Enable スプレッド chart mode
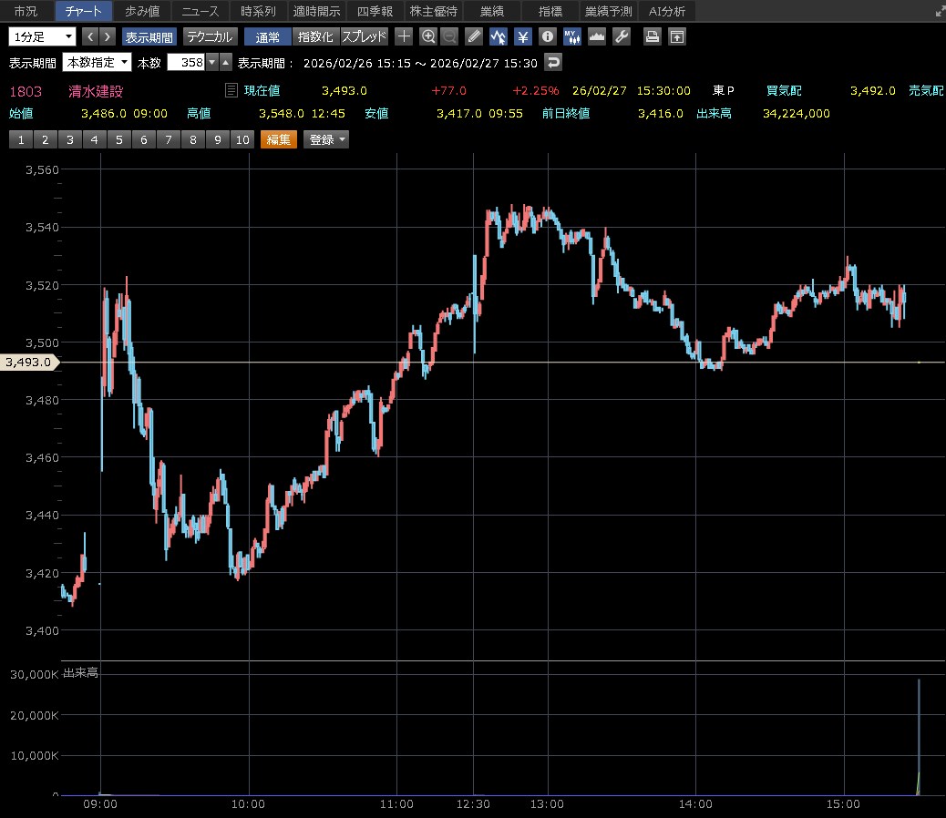946x818 pixels. pos(365,36)
